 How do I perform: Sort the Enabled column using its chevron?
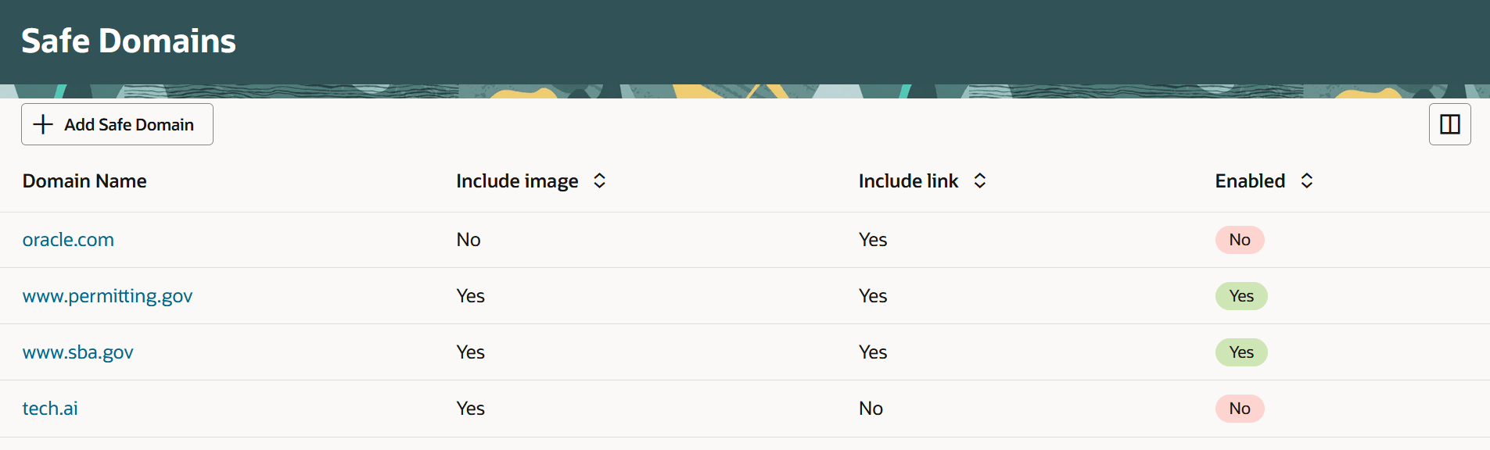point(1307,180)
